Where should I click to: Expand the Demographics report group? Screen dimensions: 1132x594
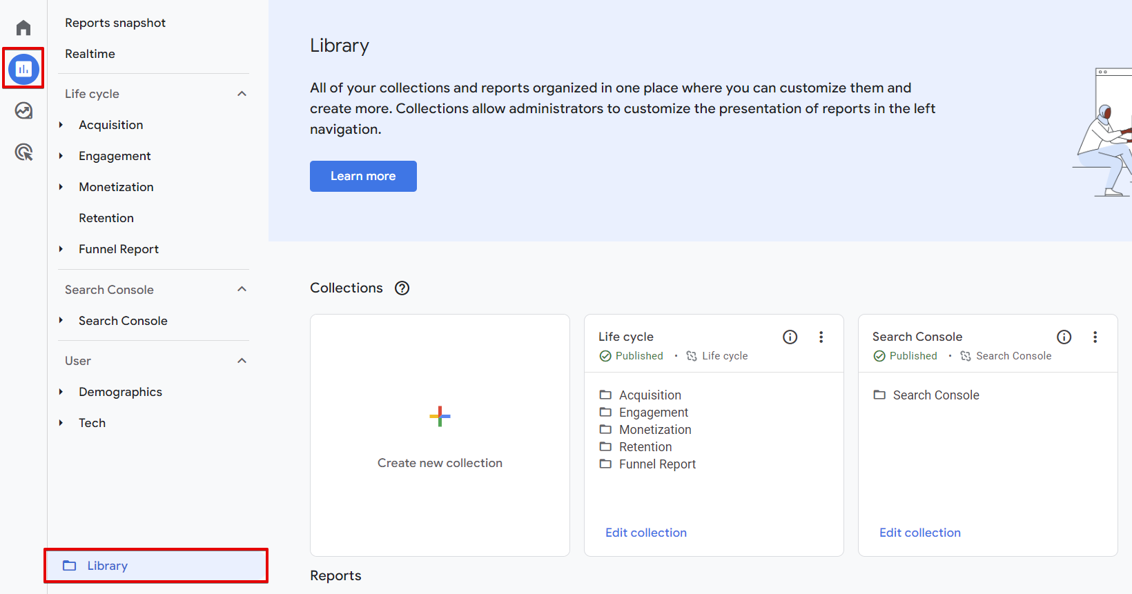[61, 392]
